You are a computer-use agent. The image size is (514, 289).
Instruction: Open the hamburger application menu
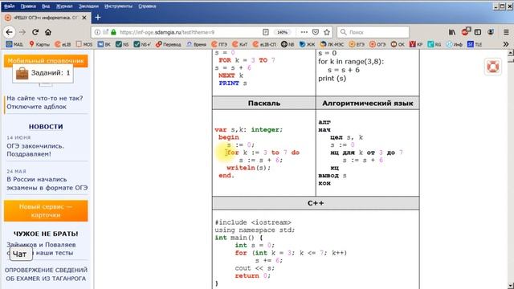[x=506, y=32]
